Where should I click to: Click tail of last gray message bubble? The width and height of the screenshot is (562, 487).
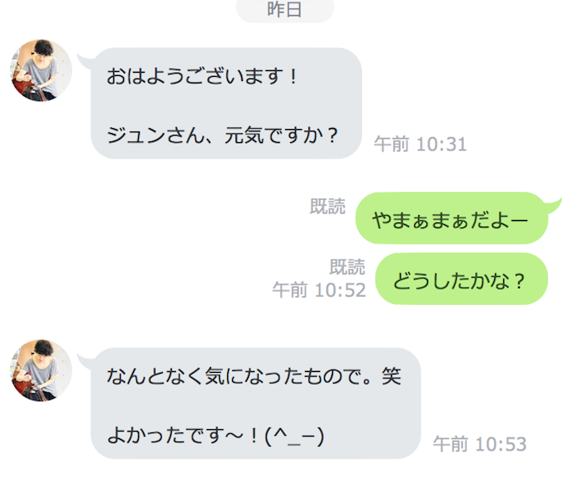(84, 361)
